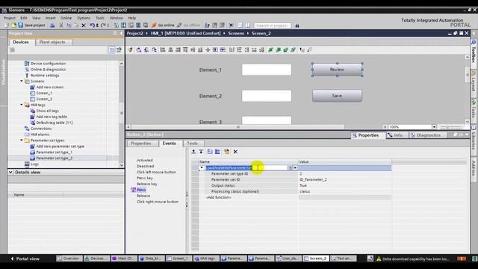Click the Output status True value cell

click(345, 185)
